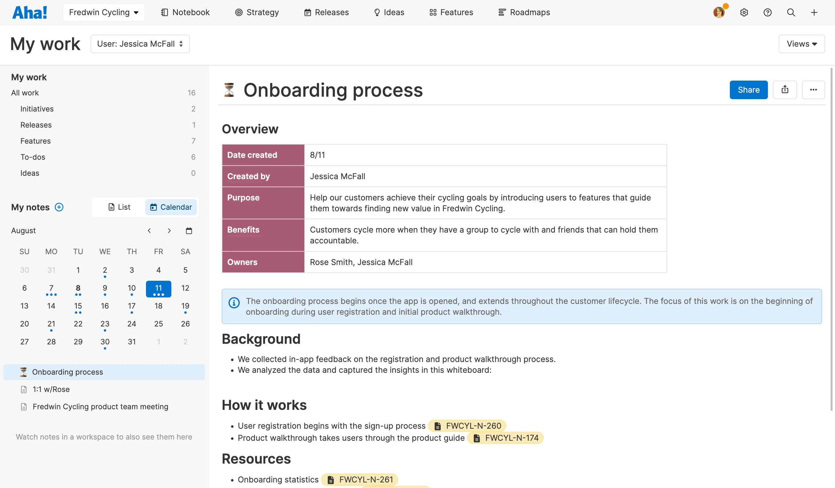Open the Fredwin Cycling workspace dropdown
835x488 pixels.
(103, 13)
